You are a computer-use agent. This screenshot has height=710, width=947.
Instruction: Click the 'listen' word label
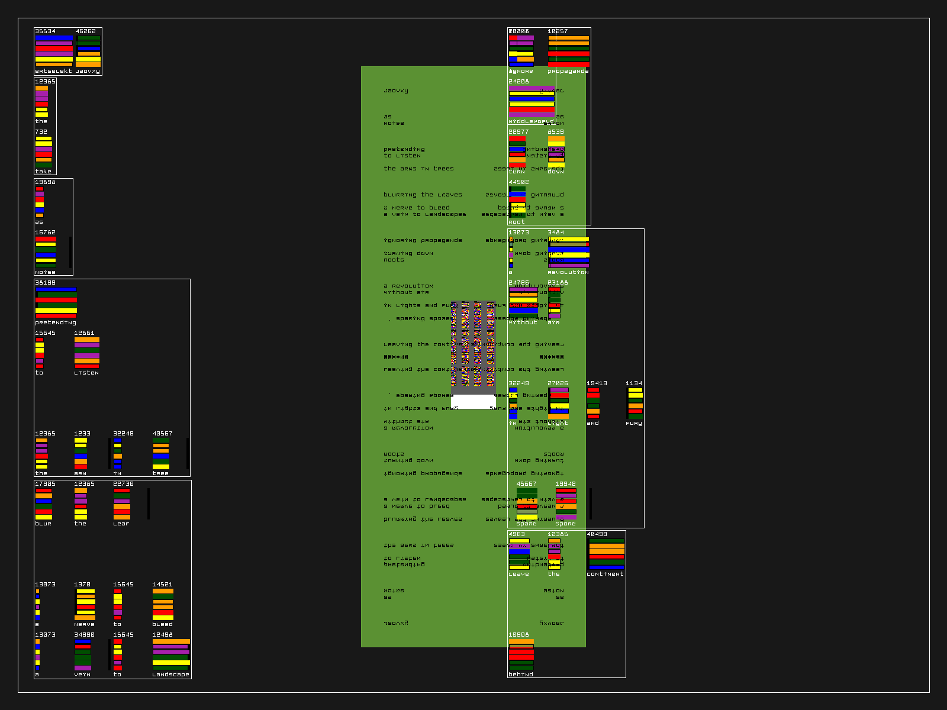click(x=86, y=373)
